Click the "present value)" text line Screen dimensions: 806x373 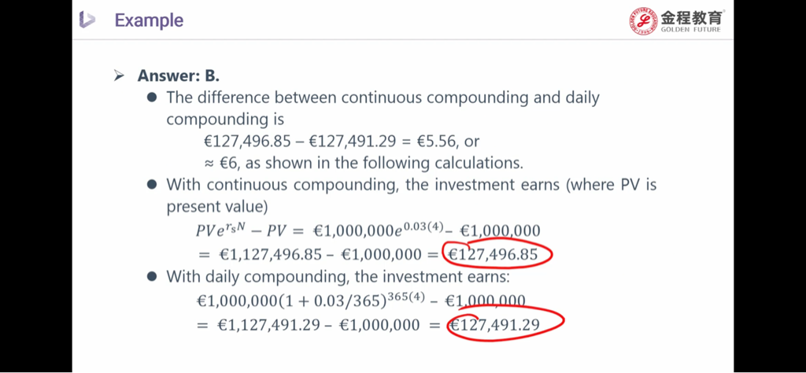point(217,207)
